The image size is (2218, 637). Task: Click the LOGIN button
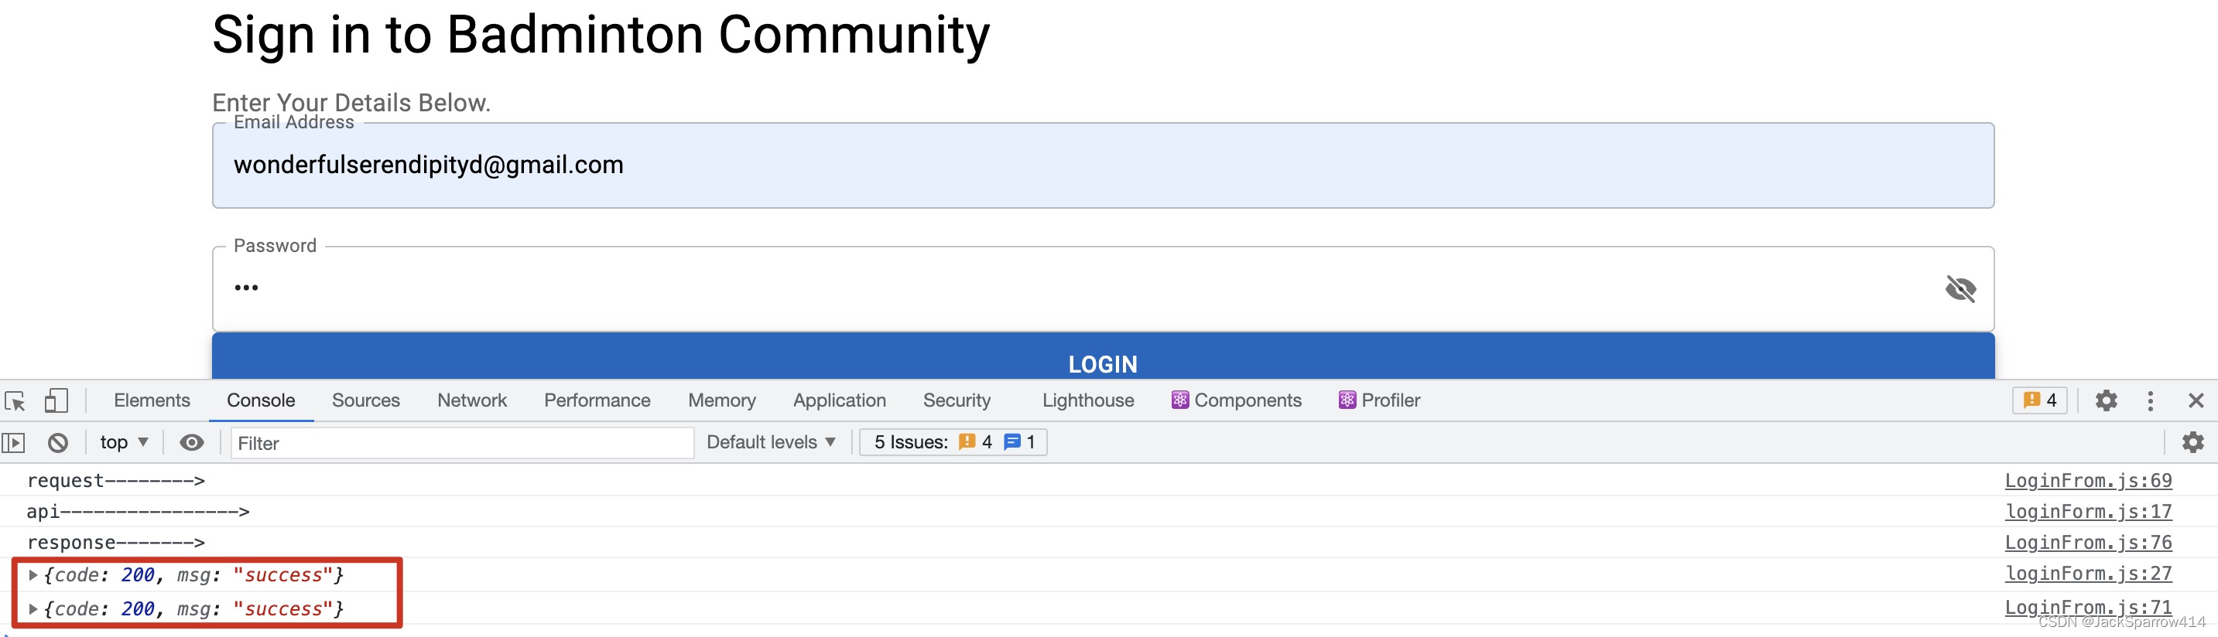click(x=1103, y=356)
